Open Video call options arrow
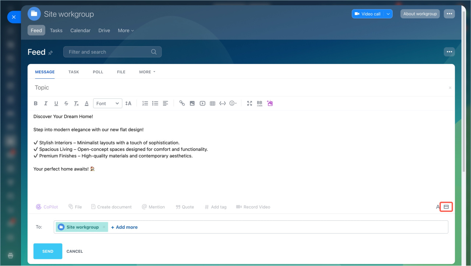Screen dimensions: 471x266 [x=388, y=14]
